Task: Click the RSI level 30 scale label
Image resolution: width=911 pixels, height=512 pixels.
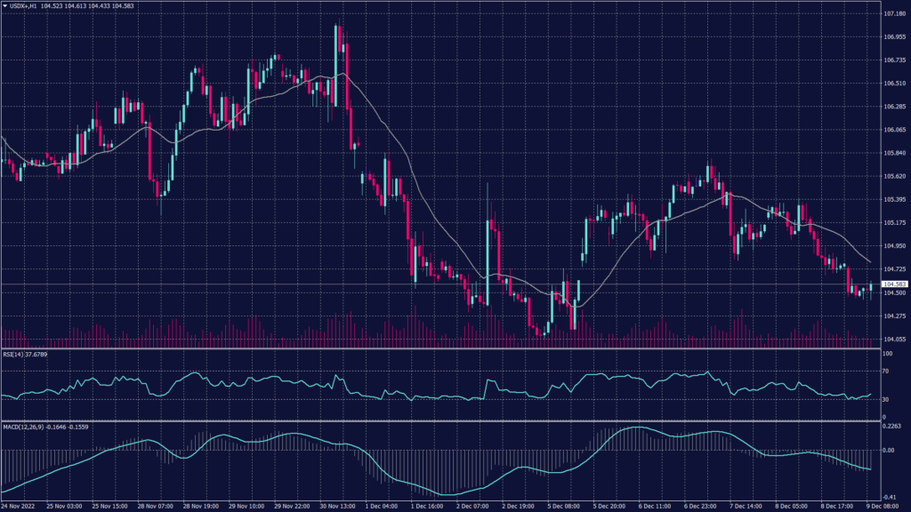Action: [886, 400]
